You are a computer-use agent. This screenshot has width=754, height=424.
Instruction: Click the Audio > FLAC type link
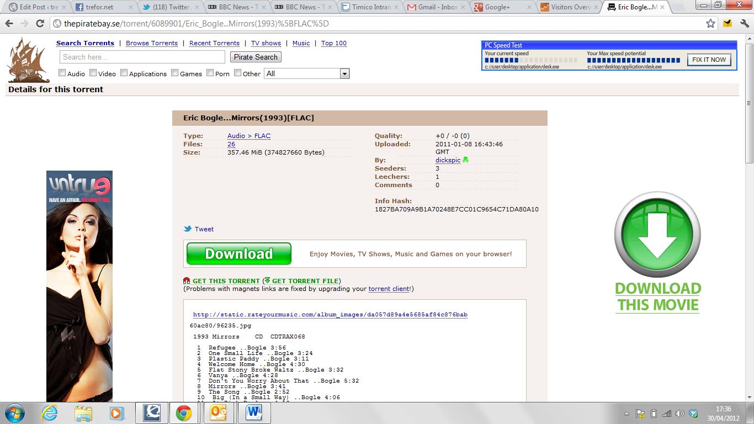click(249, 136)
